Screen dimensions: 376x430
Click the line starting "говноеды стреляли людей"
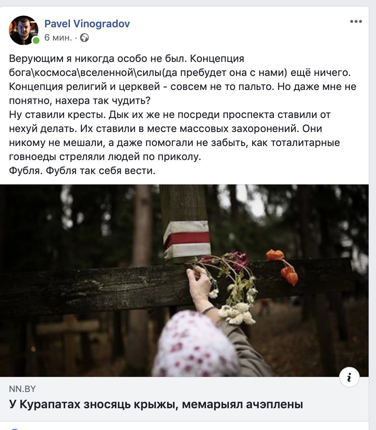(105, 157)
